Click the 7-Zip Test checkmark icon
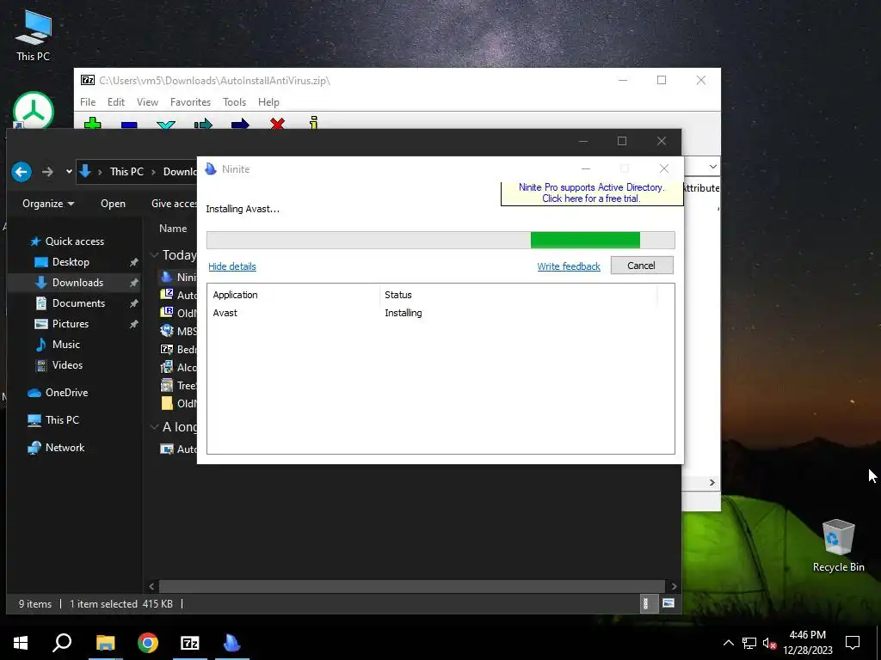 (x=166, y=124)
